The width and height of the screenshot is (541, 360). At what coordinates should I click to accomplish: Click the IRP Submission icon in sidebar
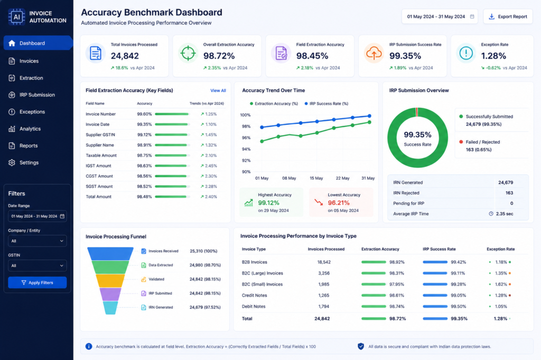tap(12, 95)
